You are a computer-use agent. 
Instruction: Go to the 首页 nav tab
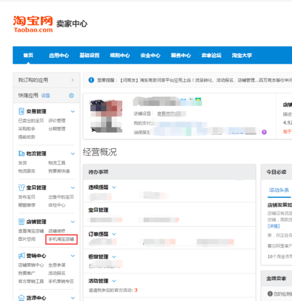[x=28, y=55]
